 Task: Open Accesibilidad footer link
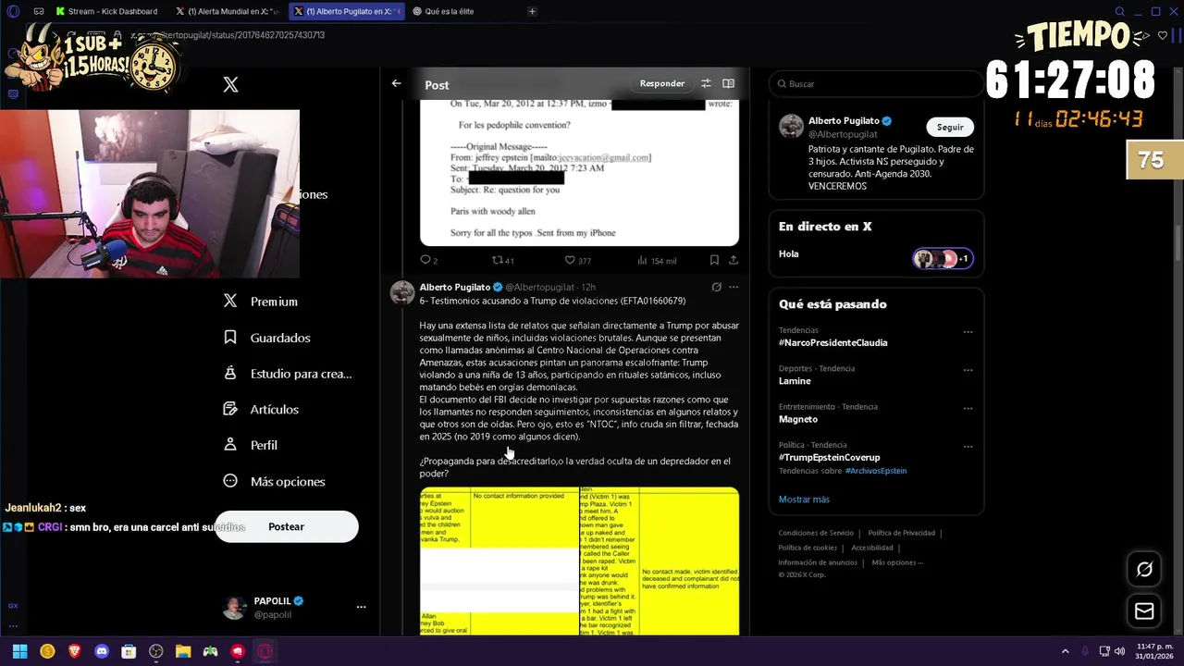point(871,548)
